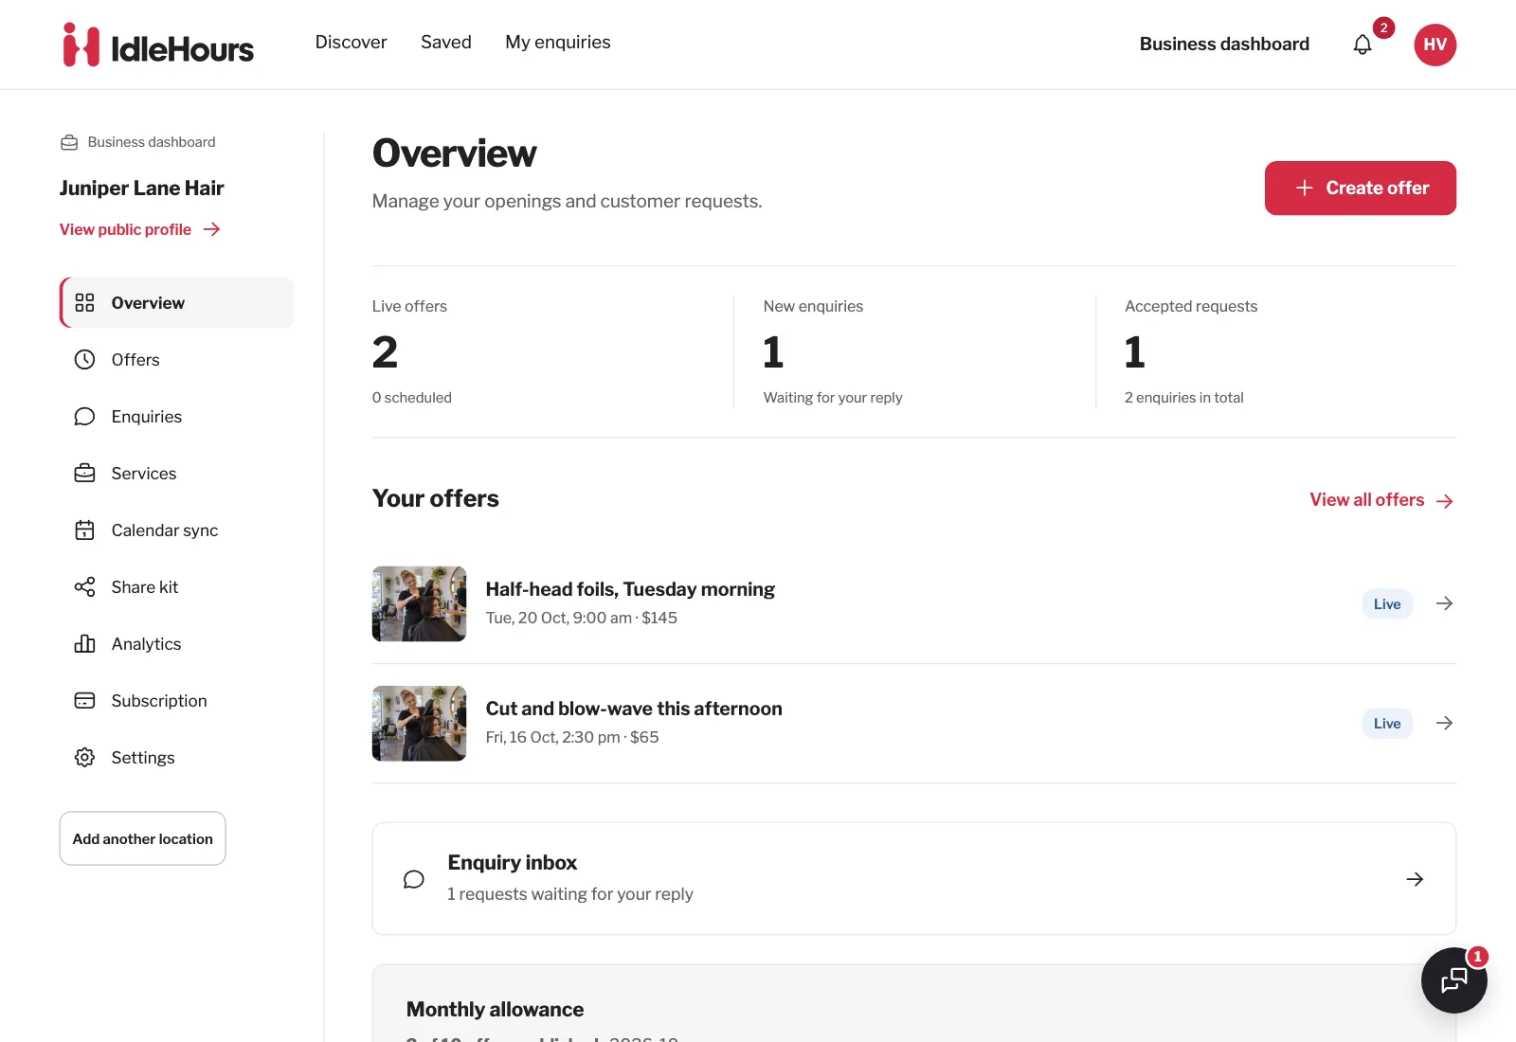The image size is (1516, 1042).
Task: Open the Saved page
Action: pyautogui.click(x=446, y=43)
